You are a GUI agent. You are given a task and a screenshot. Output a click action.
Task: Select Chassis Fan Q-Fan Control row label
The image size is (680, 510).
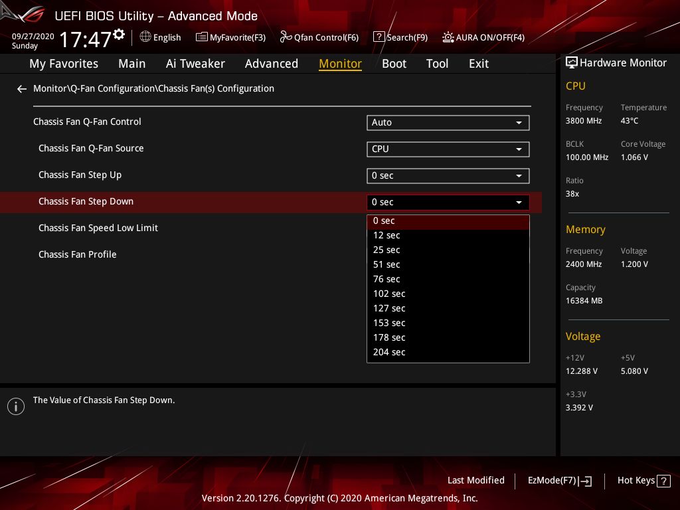(x=87, y=122)
